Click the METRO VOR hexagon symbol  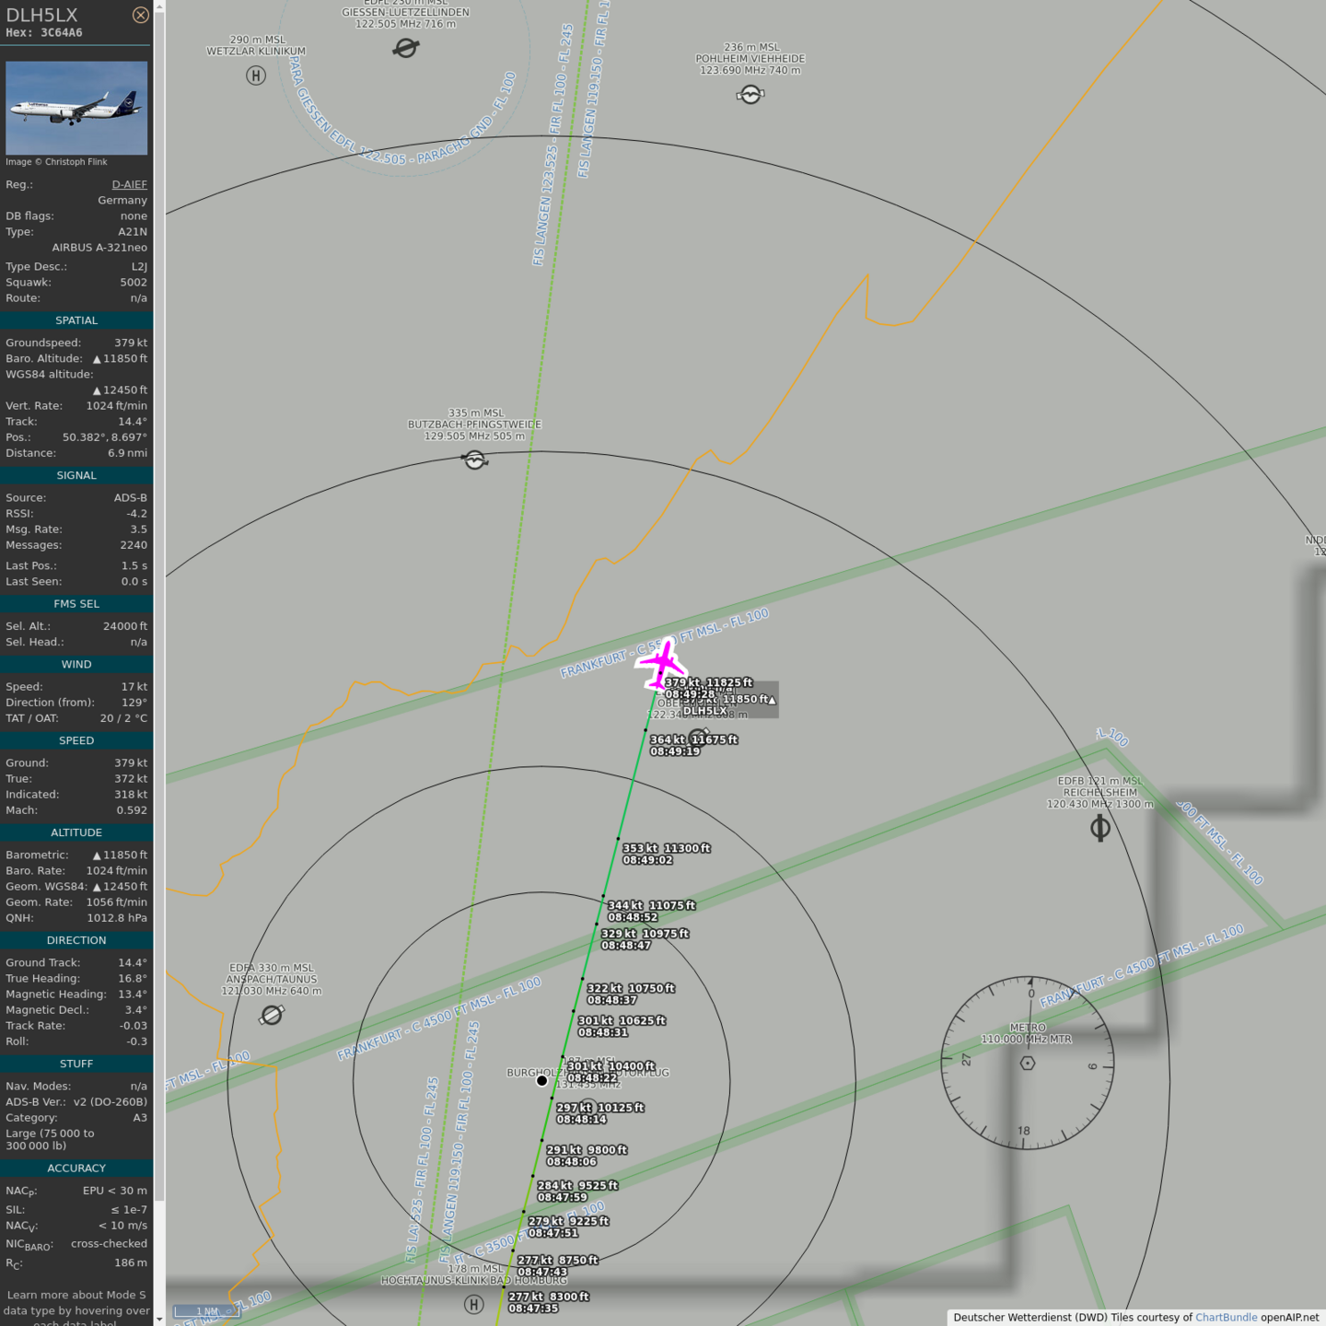tap(1028, 1063)
